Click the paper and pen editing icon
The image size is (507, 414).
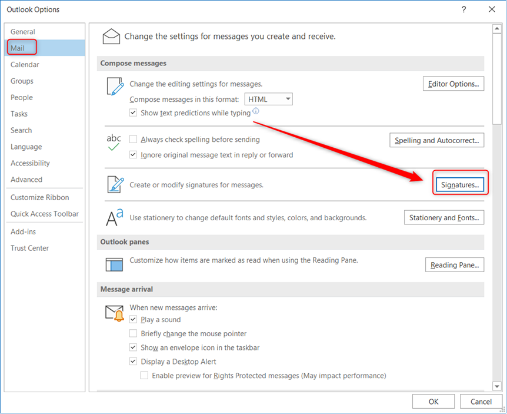(x=115, y=86)
